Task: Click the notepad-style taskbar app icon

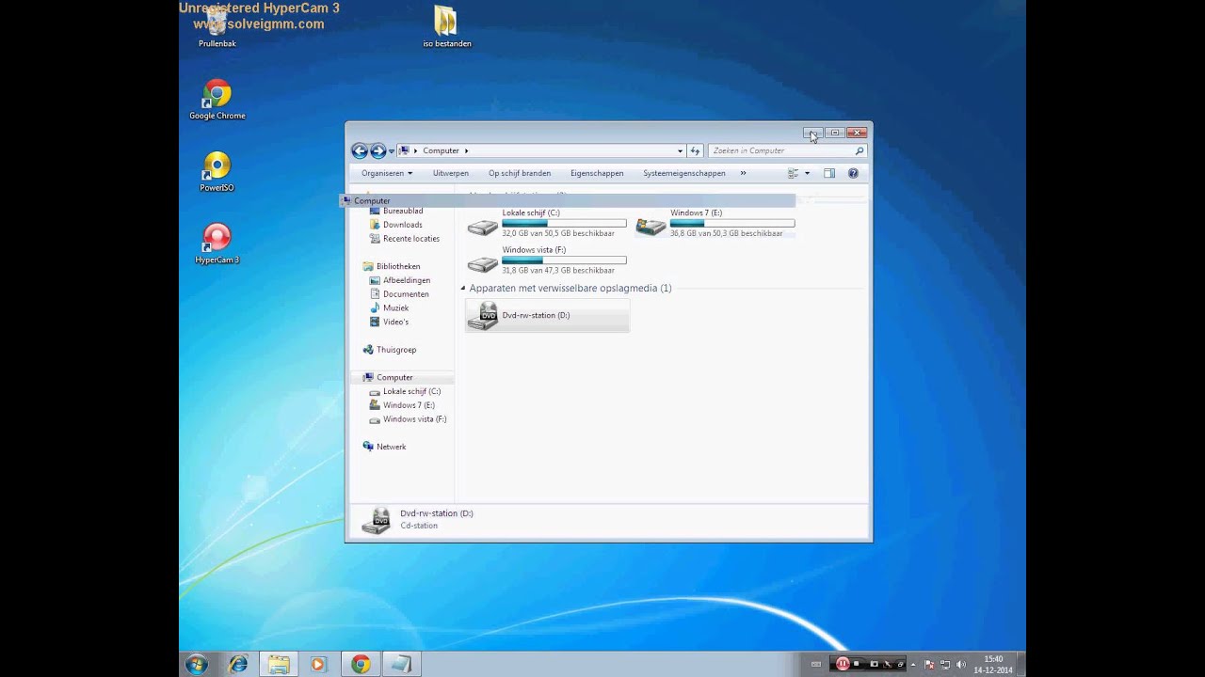Action: [x=400, y=664]
